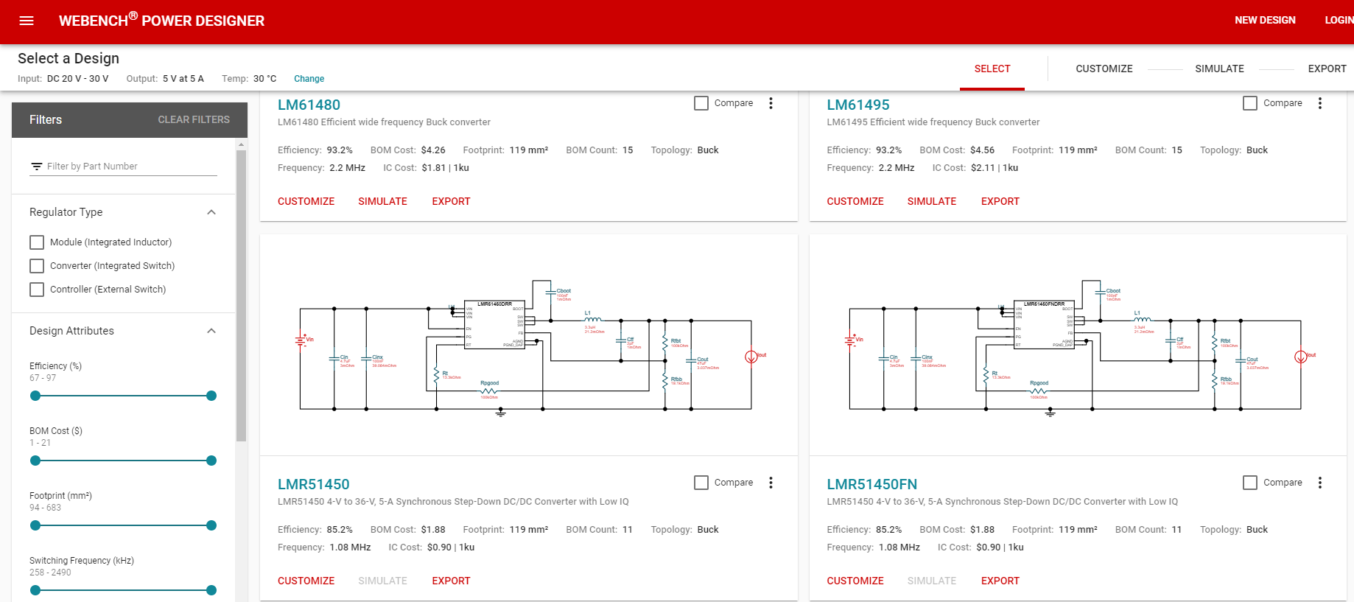The height and width of the screenshot is (602, 1354).
Task: Click Change link for design inputs
Action: [x=309, y=79]
